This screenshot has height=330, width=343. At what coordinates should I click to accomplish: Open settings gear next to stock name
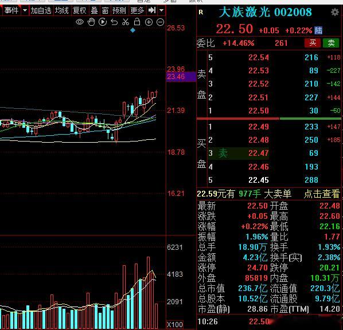335,12
